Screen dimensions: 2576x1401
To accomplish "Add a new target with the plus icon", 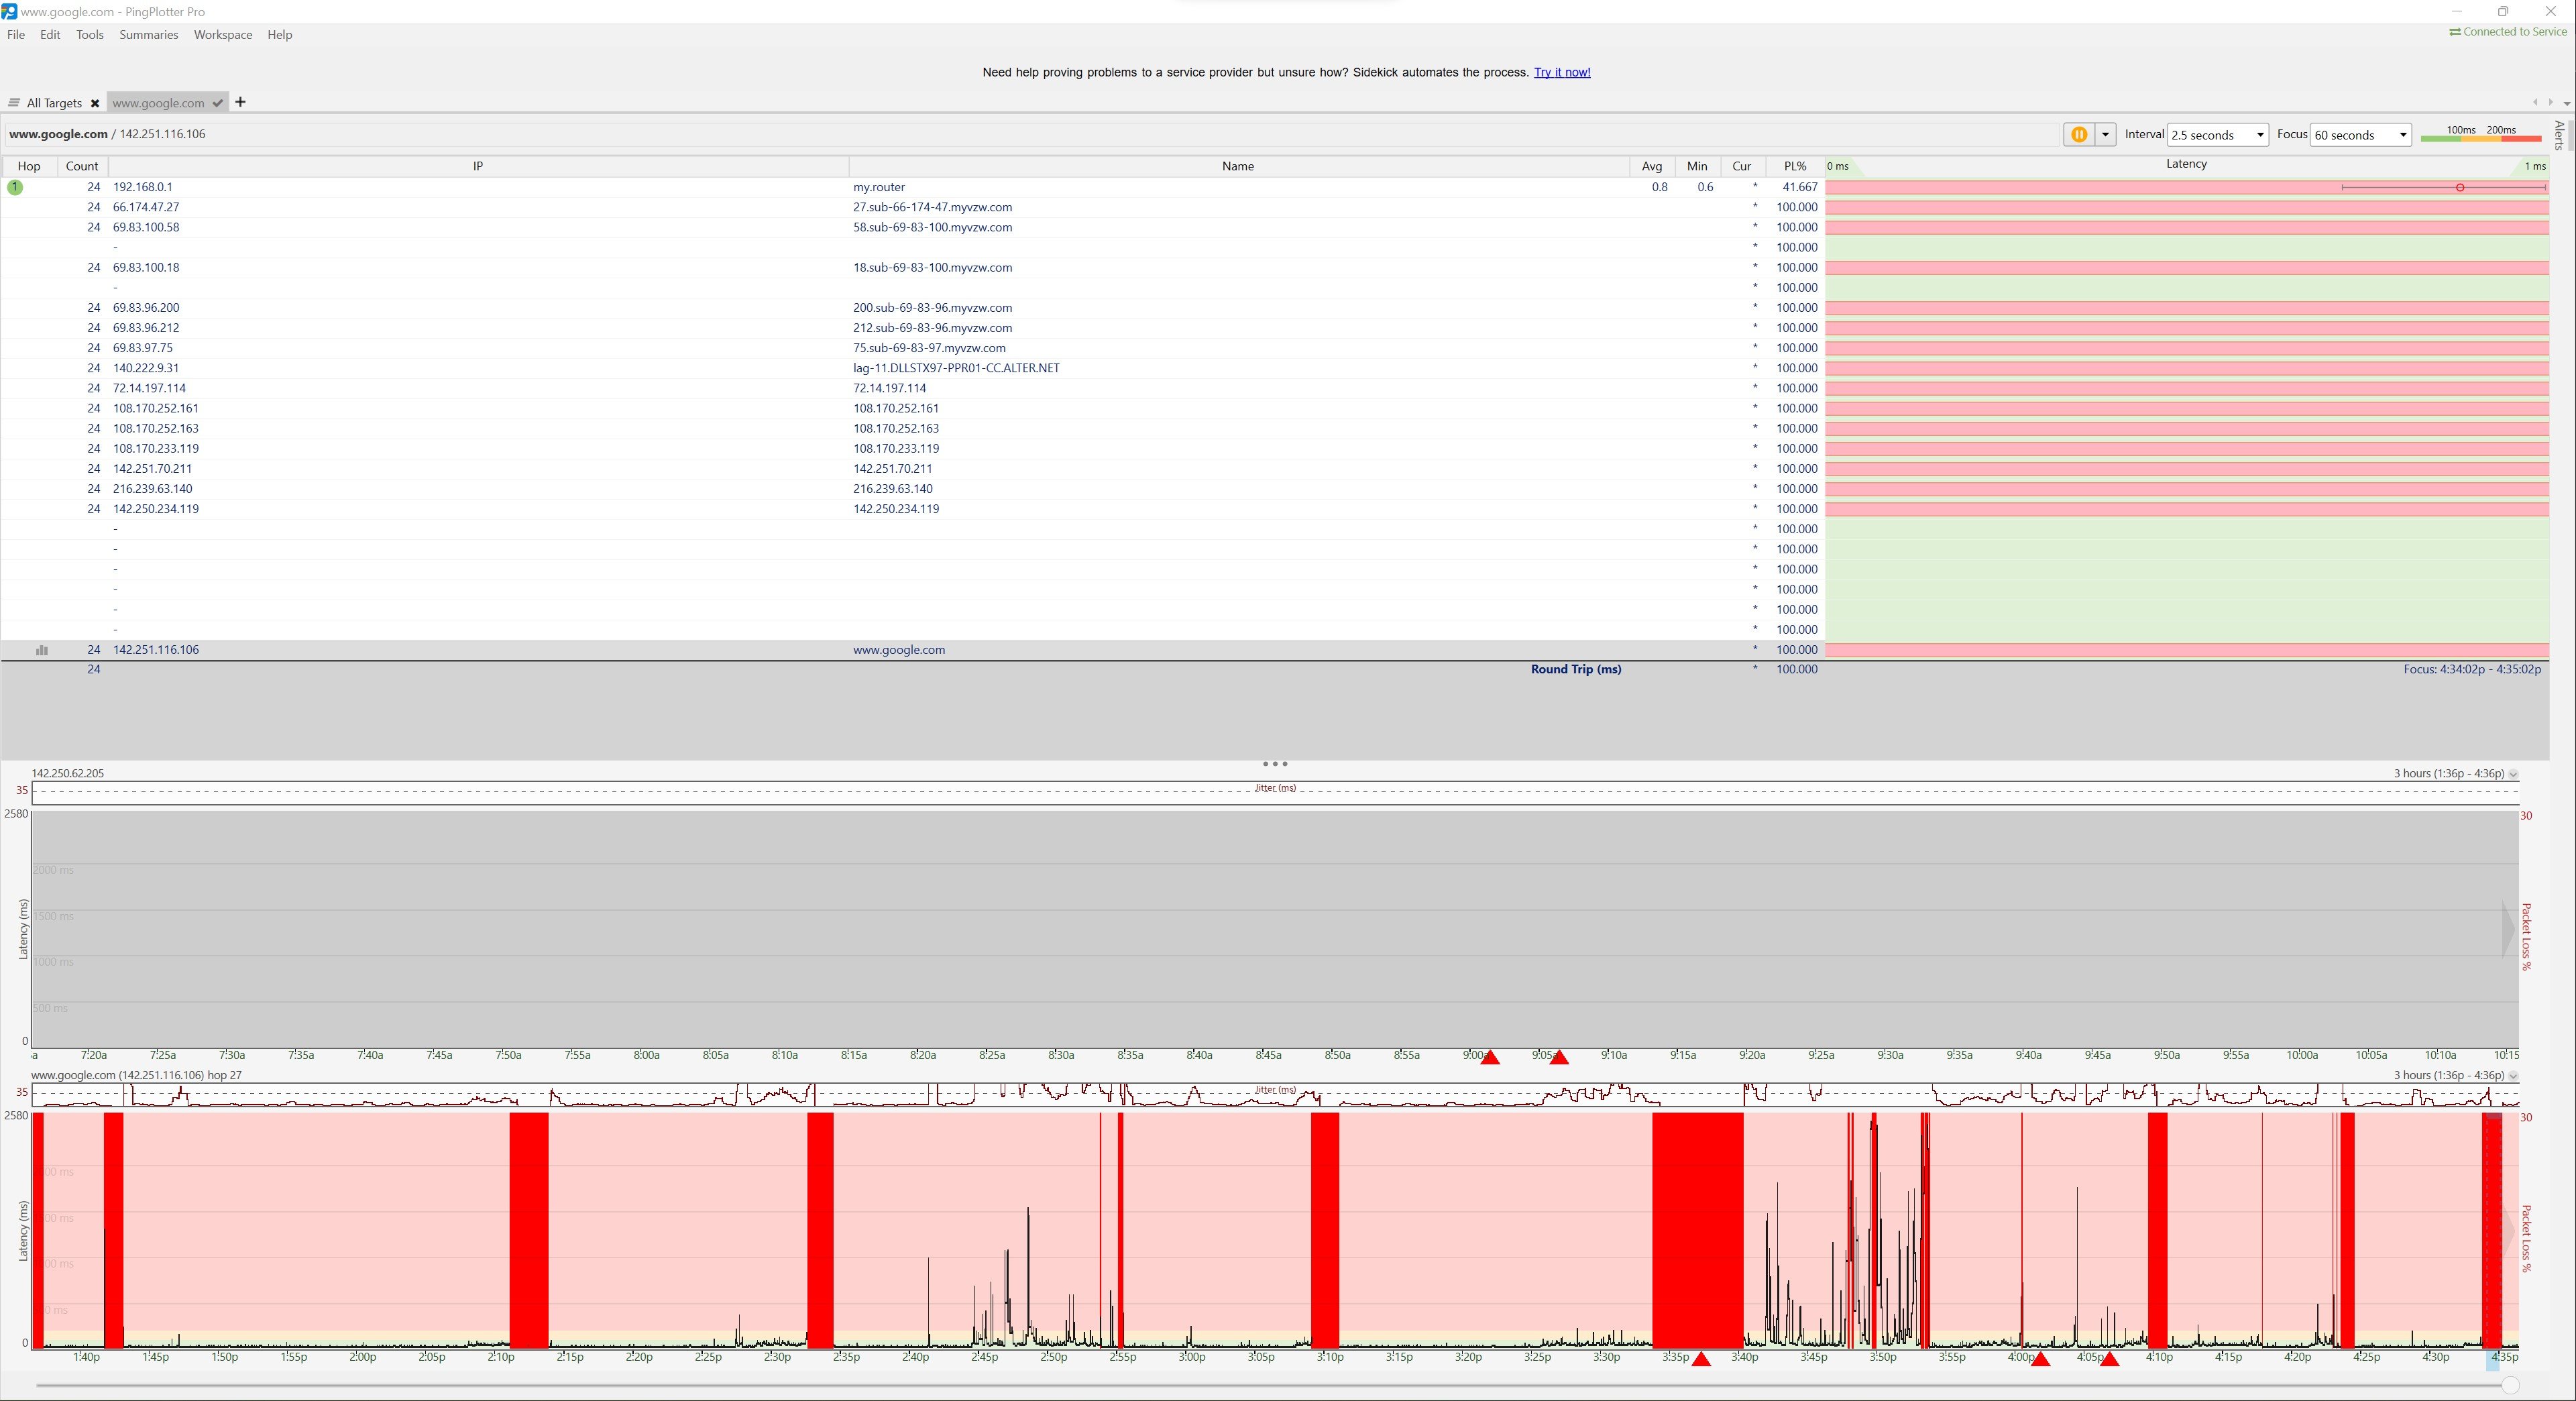I will [x=240, y=102].
